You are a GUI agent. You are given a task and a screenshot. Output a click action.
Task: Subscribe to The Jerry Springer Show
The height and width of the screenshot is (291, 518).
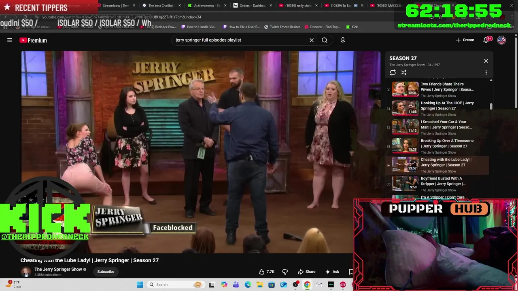106,272
